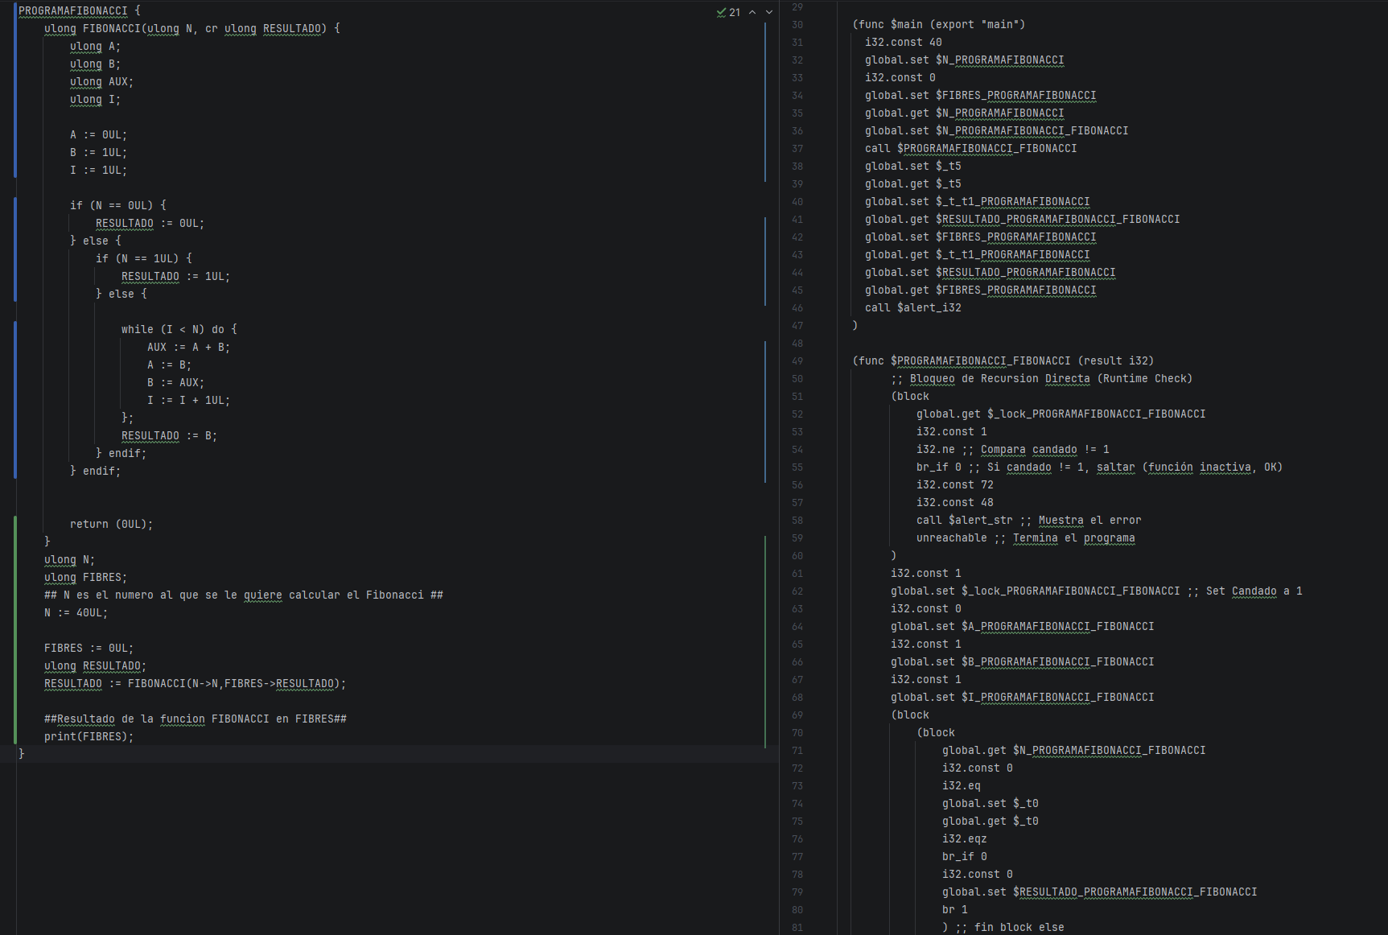
Task: Place cursor on the FIBONACCI function name
Action: (113, 28)
